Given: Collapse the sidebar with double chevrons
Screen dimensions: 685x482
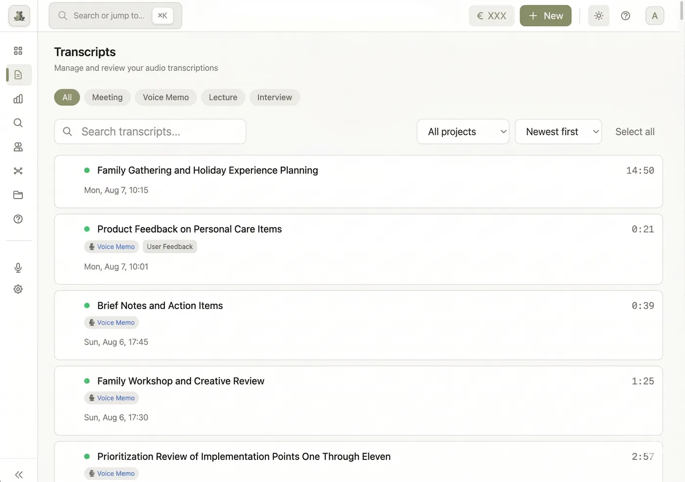Looking at the screenshot, I should [x=19, y=474].
